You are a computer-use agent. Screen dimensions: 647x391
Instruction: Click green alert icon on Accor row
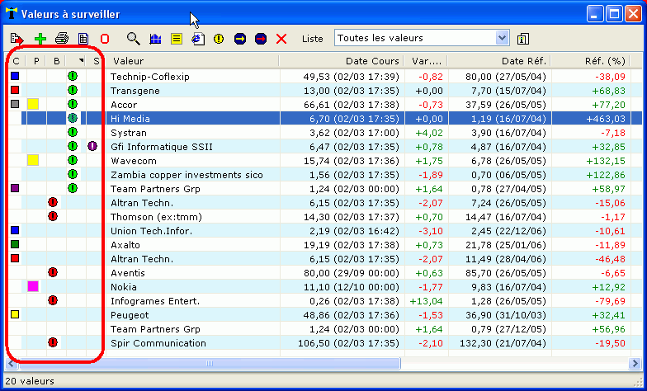tap(73, 104)
